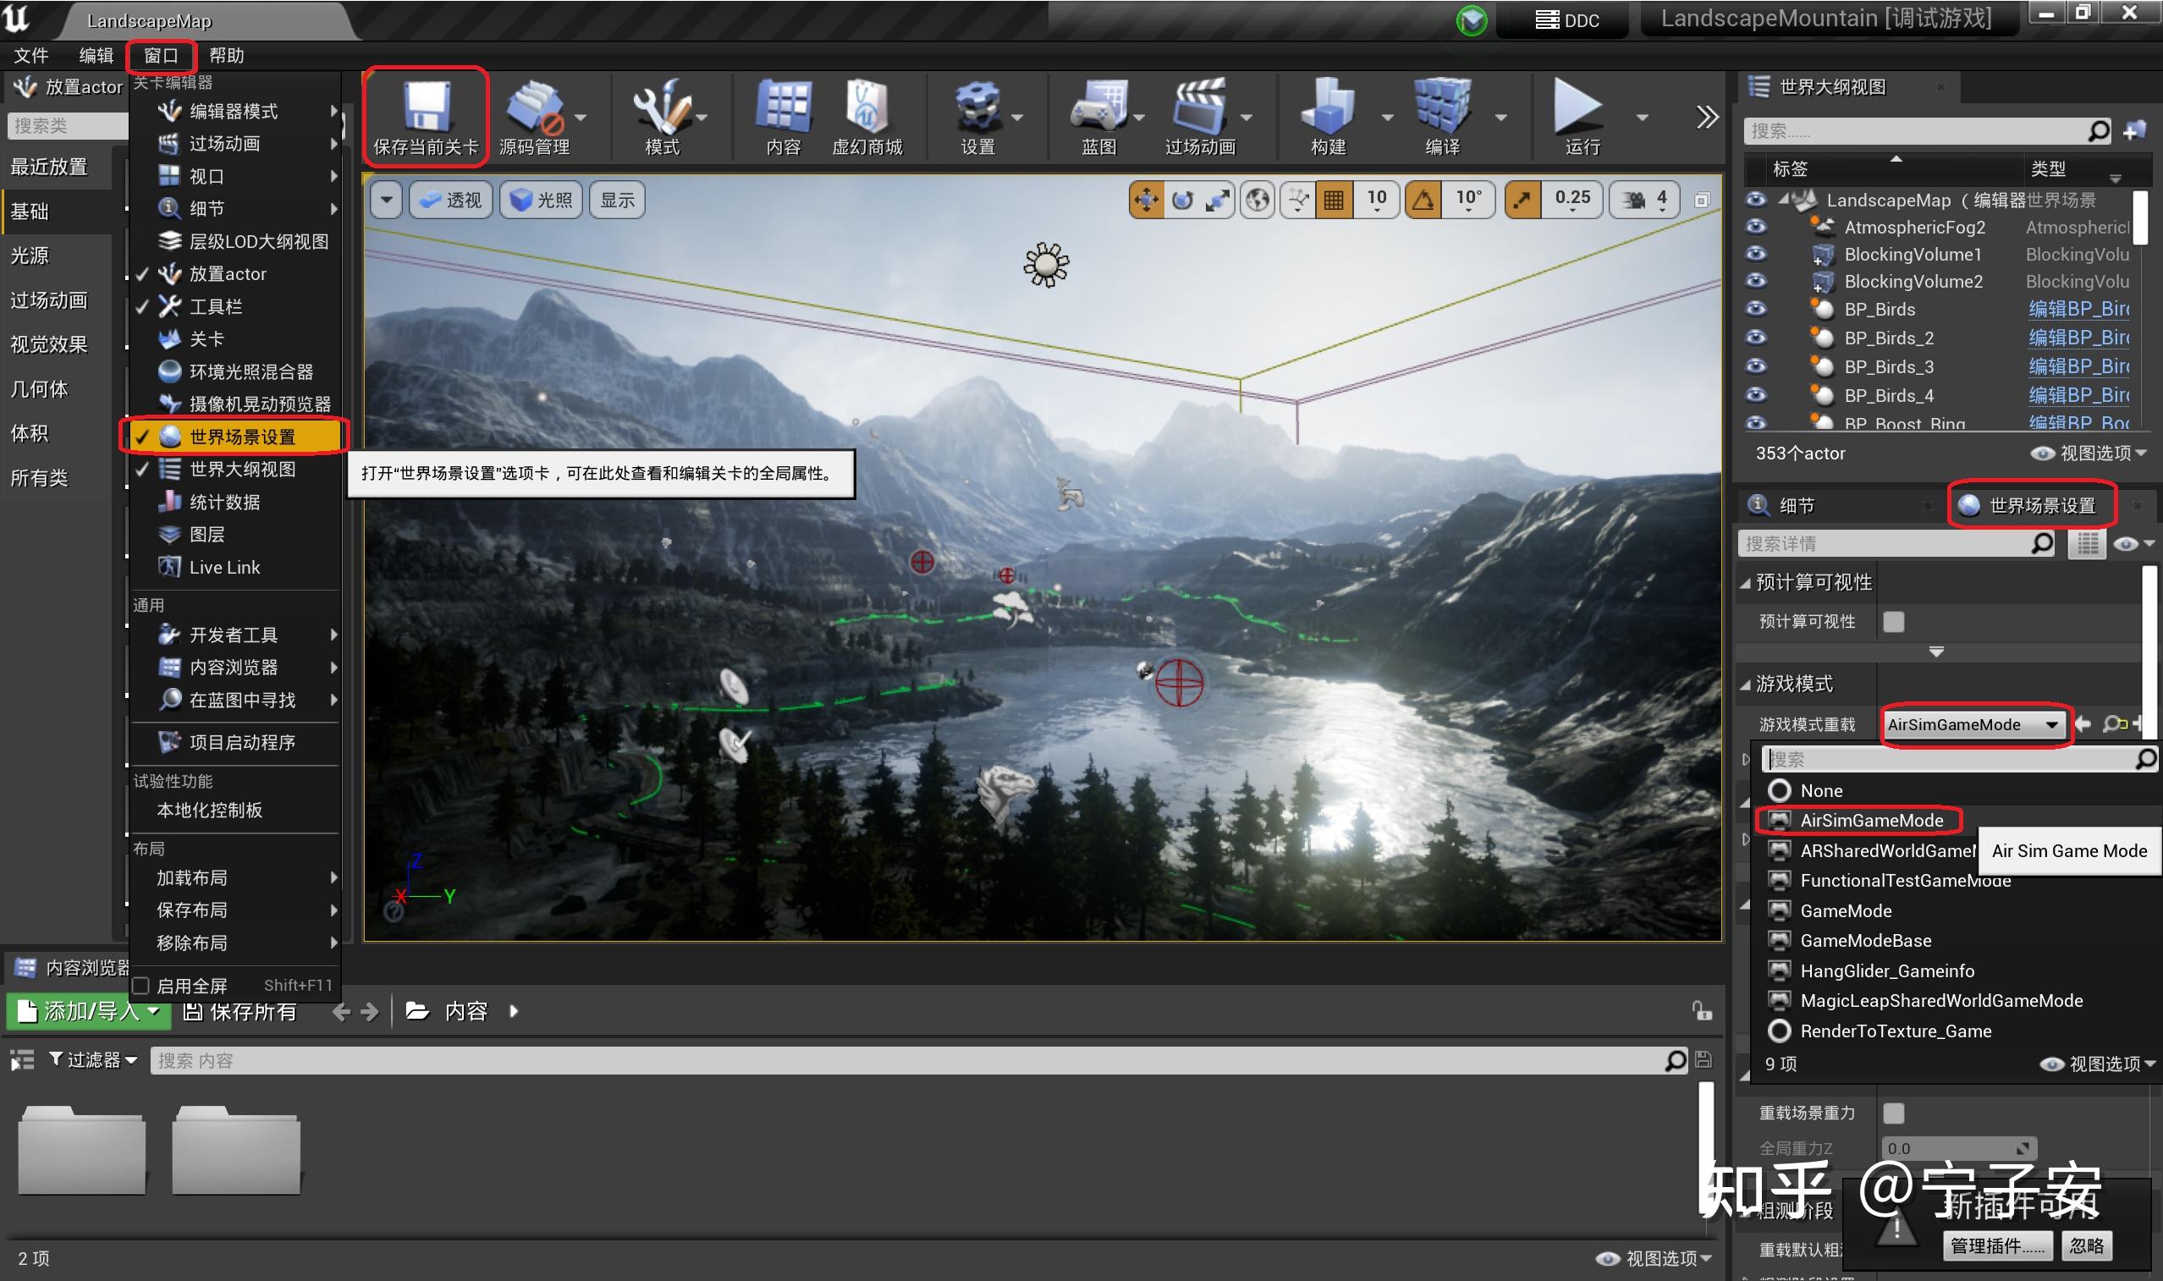Click the 管理插件 button
The width and height of the screenshot is (2163, 1281).
tap(1996, 1245)
